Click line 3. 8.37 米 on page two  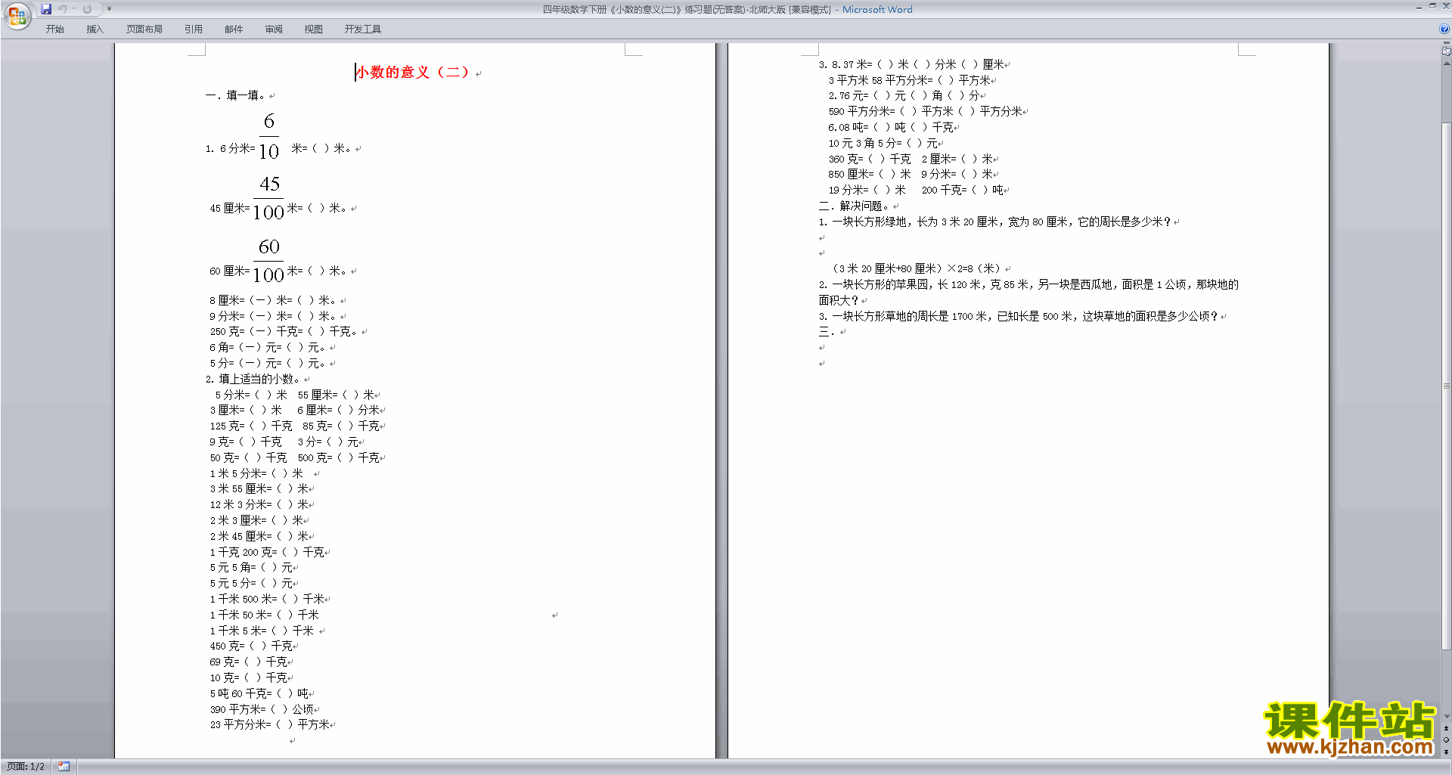click(x=911, y=64)
